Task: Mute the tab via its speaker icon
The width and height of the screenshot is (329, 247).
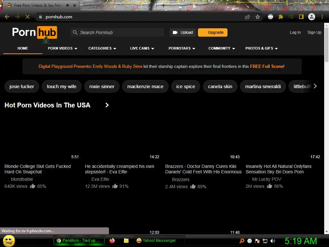Action: coord(67,5)
